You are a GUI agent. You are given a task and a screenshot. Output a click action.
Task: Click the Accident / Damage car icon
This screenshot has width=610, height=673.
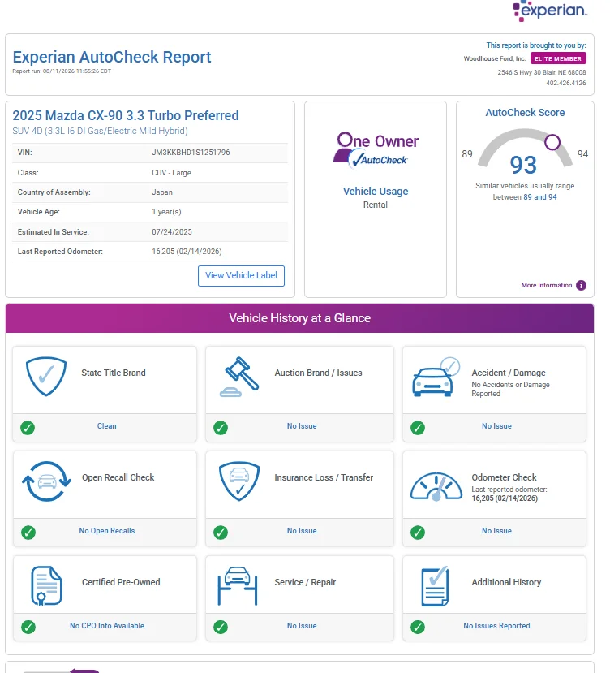(x=436, y=377)
